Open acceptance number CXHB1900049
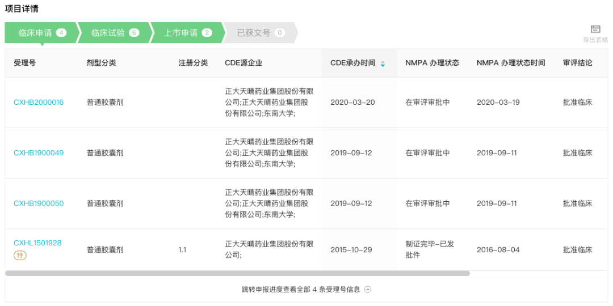 (x=39, y=153)
